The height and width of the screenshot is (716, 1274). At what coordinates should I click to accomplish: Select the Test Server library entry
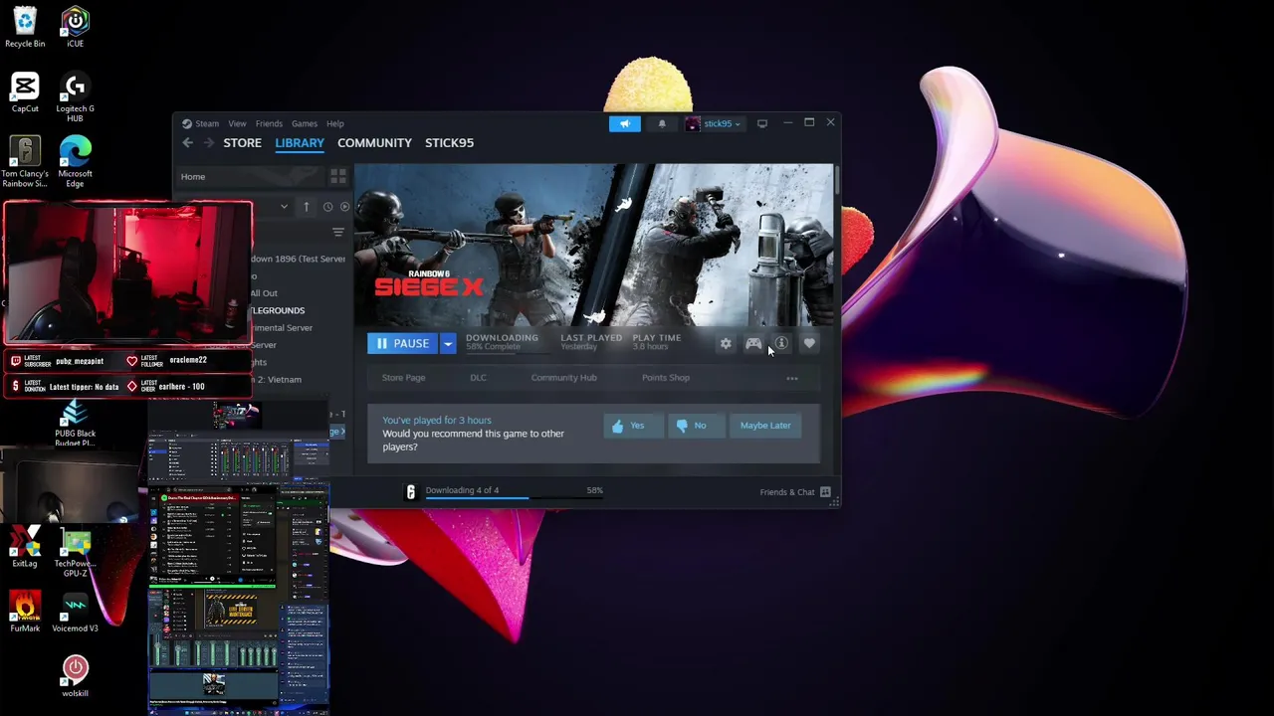tap(298, 259)
